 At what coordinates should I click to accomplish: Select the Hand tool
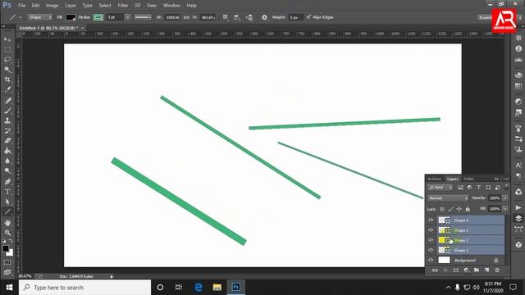pyautogui.click(x=7, y=222)
